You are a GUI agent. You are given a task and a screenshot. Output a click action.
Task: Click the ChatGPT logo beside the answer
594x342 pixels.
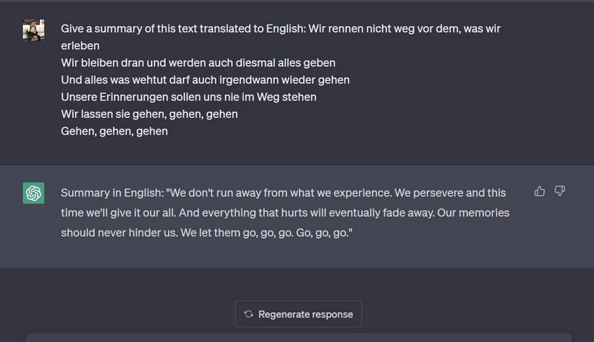point(33,193)
